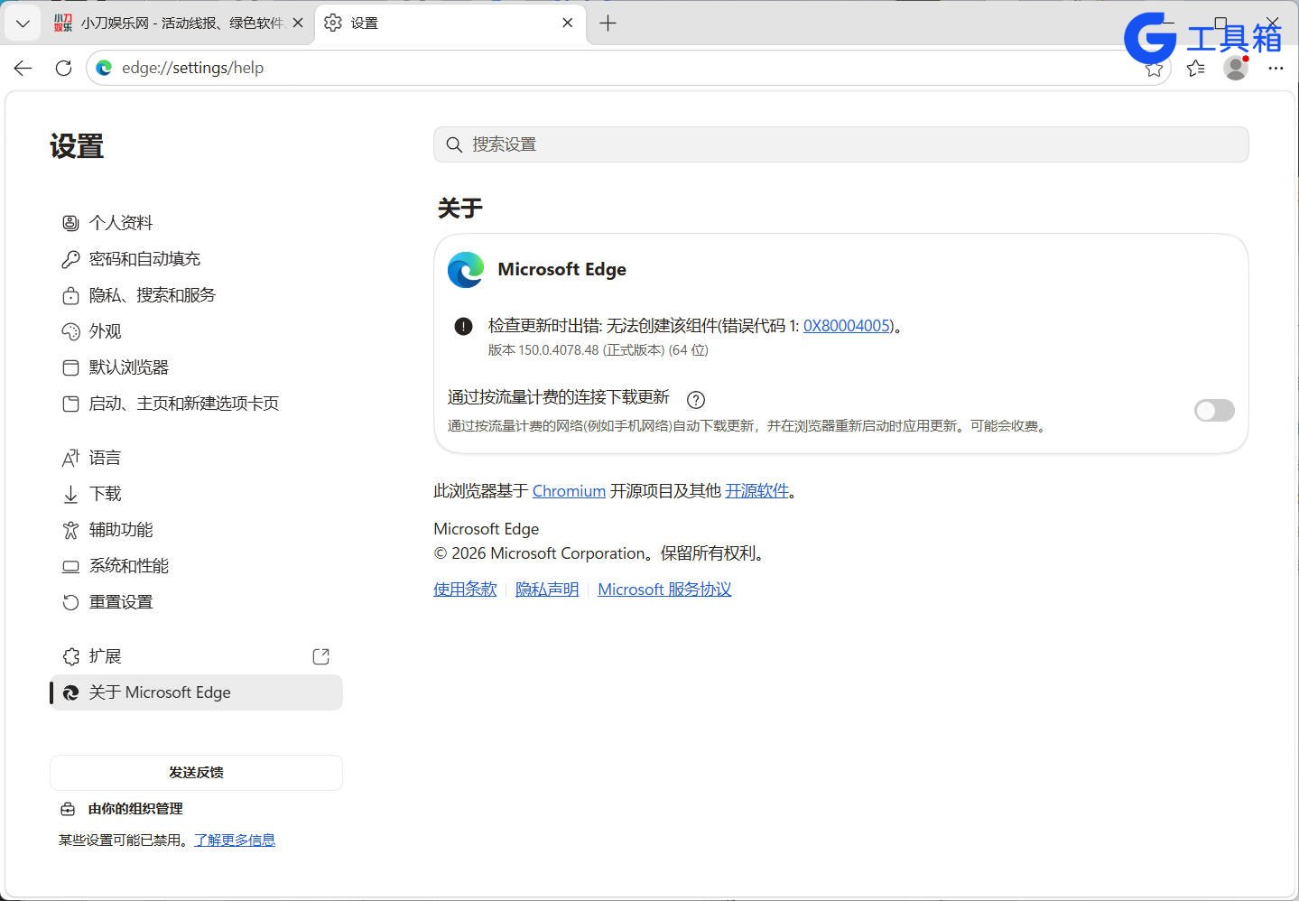Toggle the 通过按流量计费的连接下载更新 switch
The width and height of the screenshot is (1299, 901).
coord(1214,411)
